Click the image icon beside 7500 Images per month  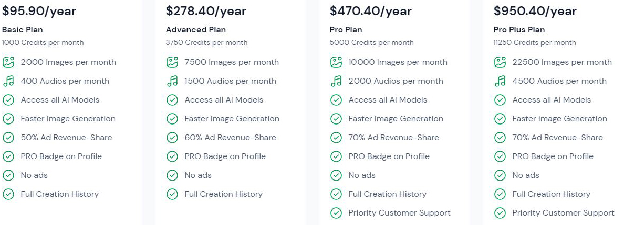coord(172,62)
